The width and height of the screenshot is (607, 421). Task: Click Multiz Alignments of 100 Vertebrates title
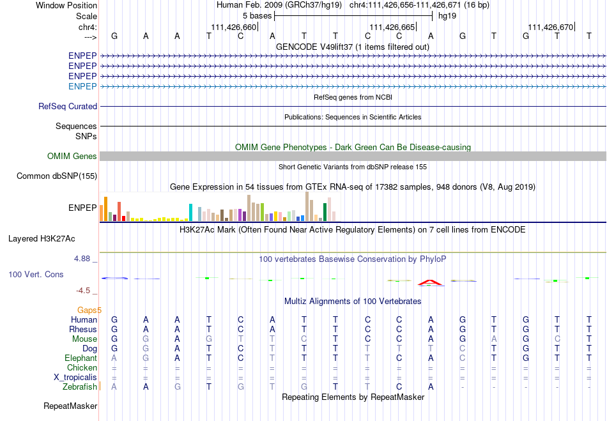click(x=353, y=301)
